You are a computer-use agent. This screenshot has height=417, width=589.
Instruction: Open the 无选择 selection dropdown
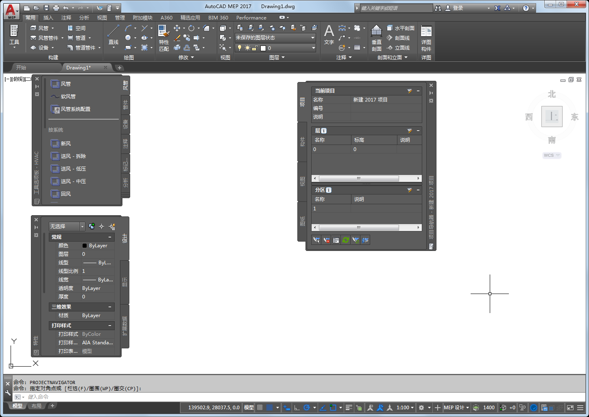(67, 226)
